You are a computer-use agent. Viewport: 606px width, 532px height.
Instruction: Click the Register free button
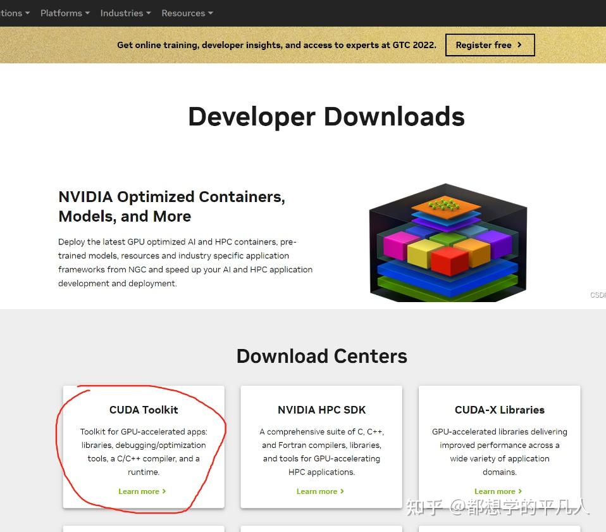(x=490, y=45)
